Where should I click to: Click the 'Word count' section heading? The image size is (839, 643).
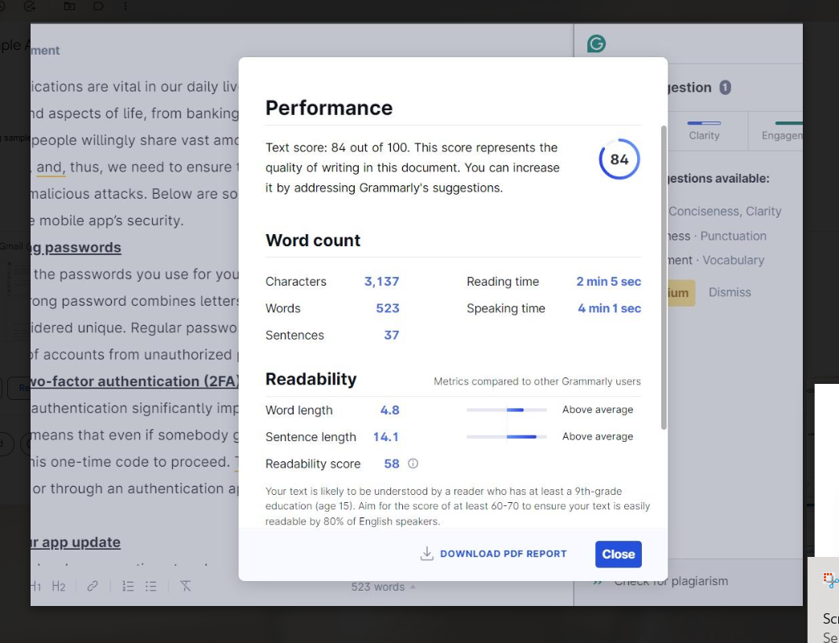313,241
